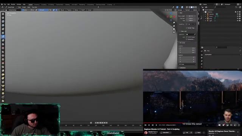
Task: Open the Render menu
Action: point(13,5)
